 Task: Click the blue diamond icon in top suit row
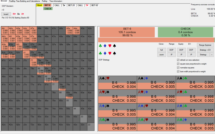[105, 46]
